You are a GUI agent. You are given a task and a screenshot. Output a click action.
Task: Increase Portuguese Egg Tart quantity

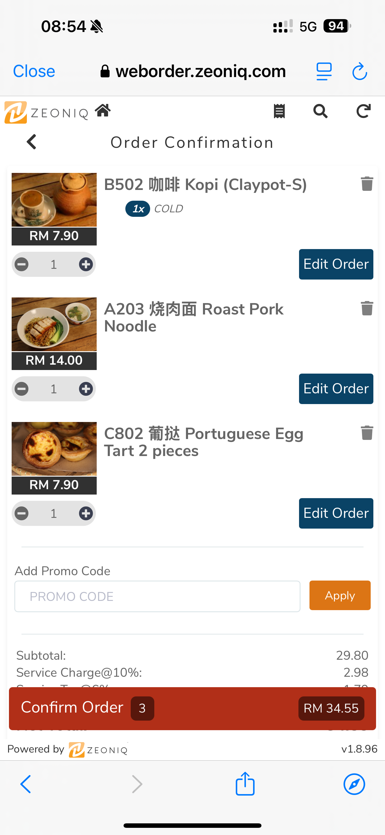(x=86, y=513)
